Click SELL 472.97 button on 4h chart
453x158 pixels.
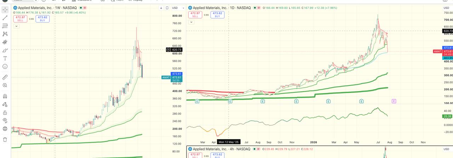click(195, 155)
